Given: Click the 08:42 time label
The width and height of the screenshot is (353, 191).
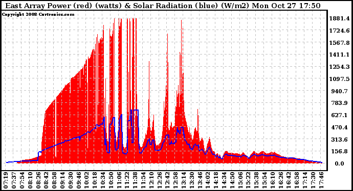Looking at the screenshot, I should click(x=47, y=180).
